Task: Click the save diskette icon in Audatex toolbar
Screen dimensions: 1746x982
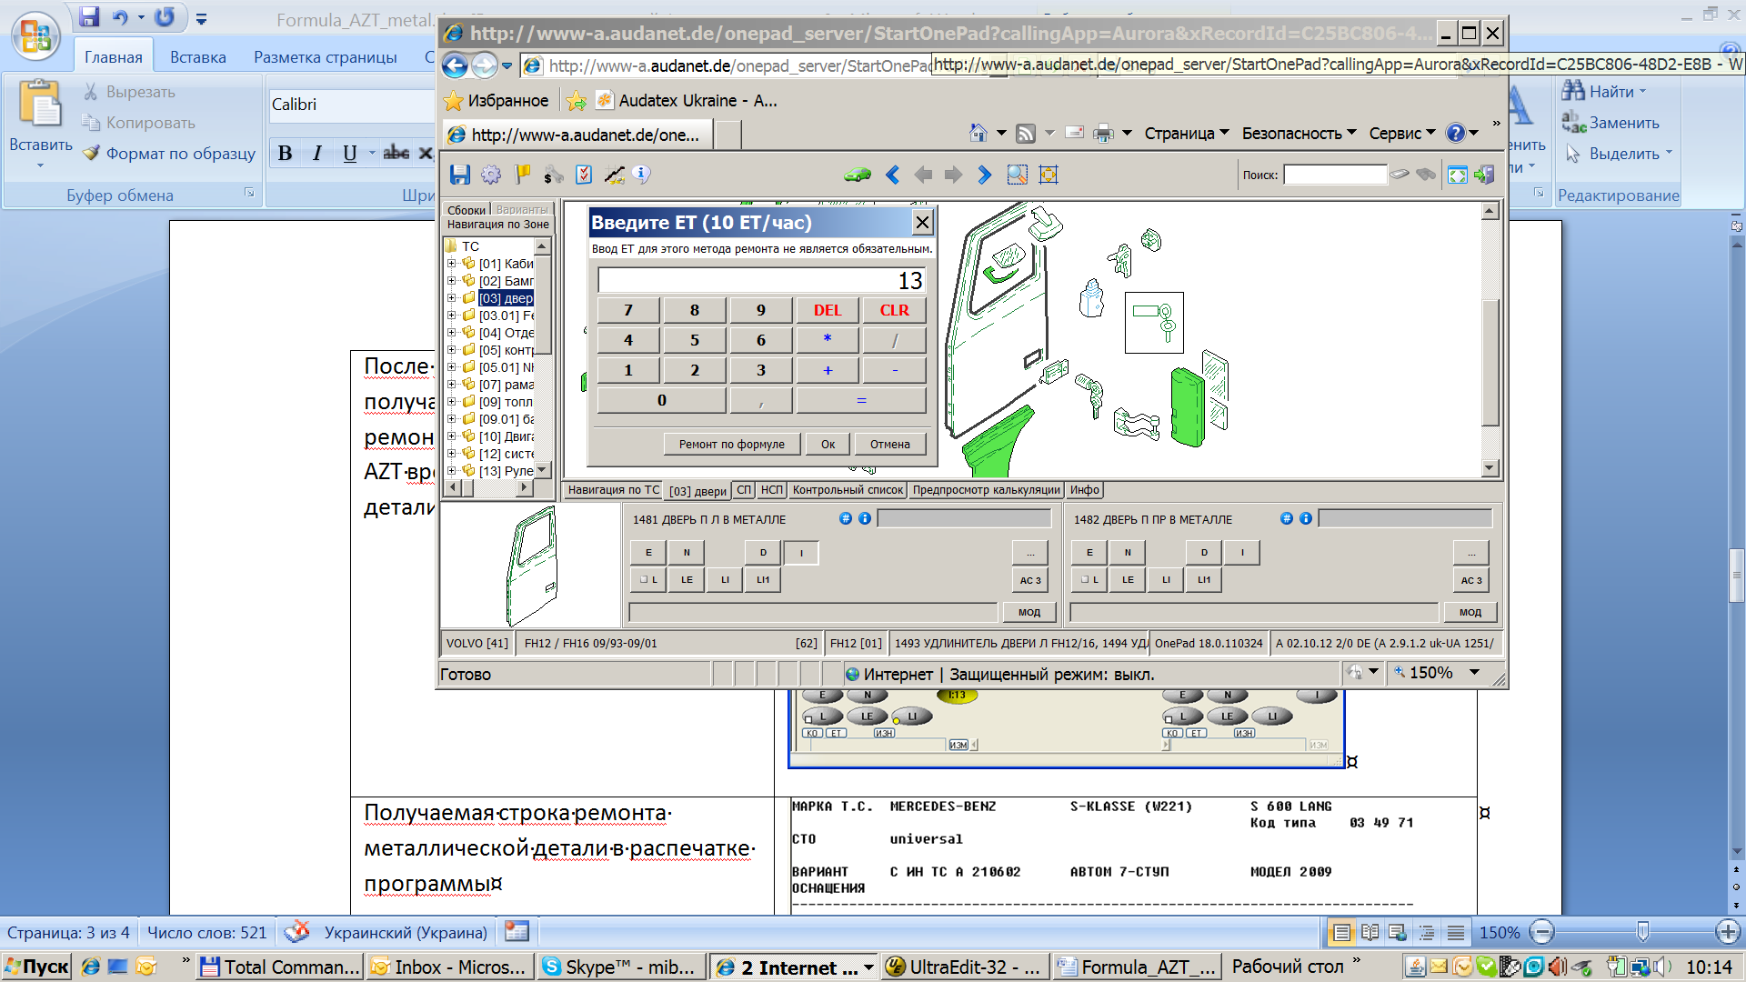Action: (460, 175)
